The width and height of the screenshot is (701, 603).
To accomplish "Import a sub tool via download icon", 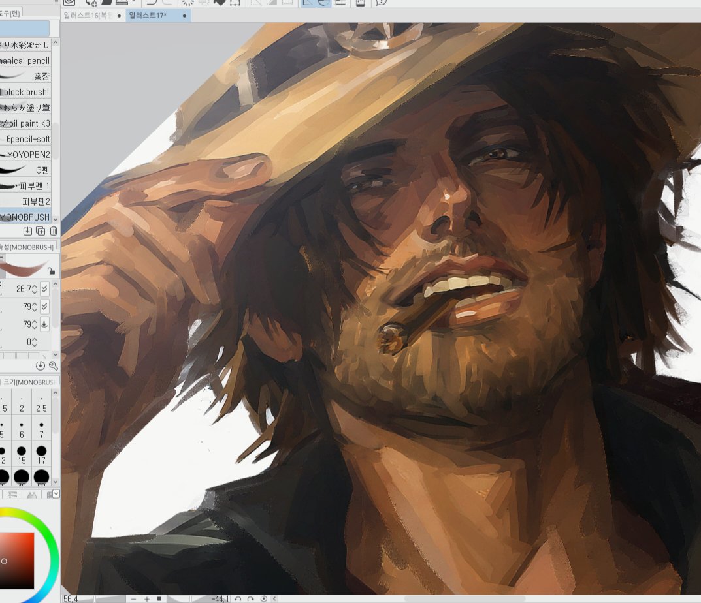I will 27,231.
